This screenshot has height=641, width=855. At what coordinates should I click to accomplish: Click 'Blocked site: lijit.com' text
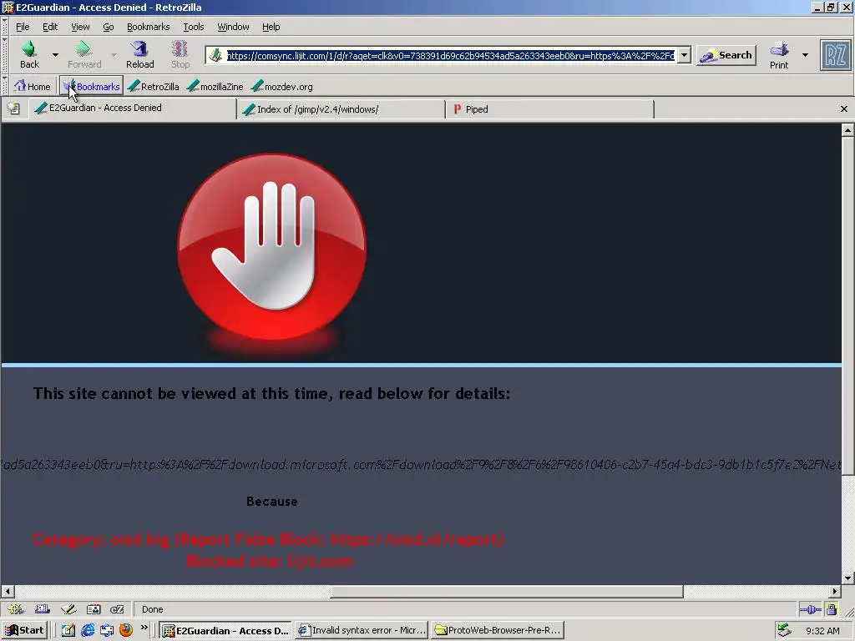(269, 561)
